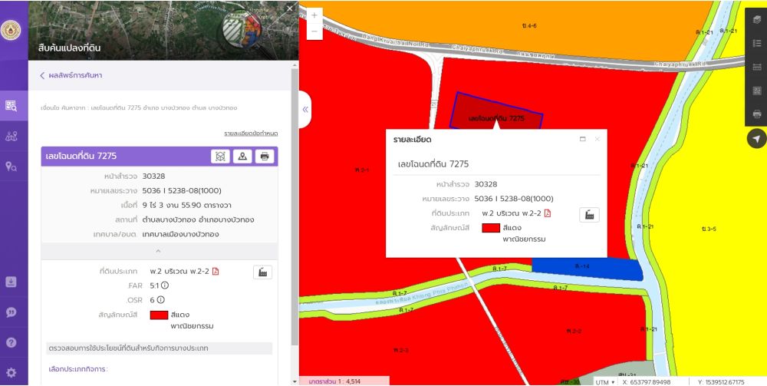Zoom out the map with minus button
Image resolution: width=767 pixels, height=386 pixels.
(x=314, y=31)
